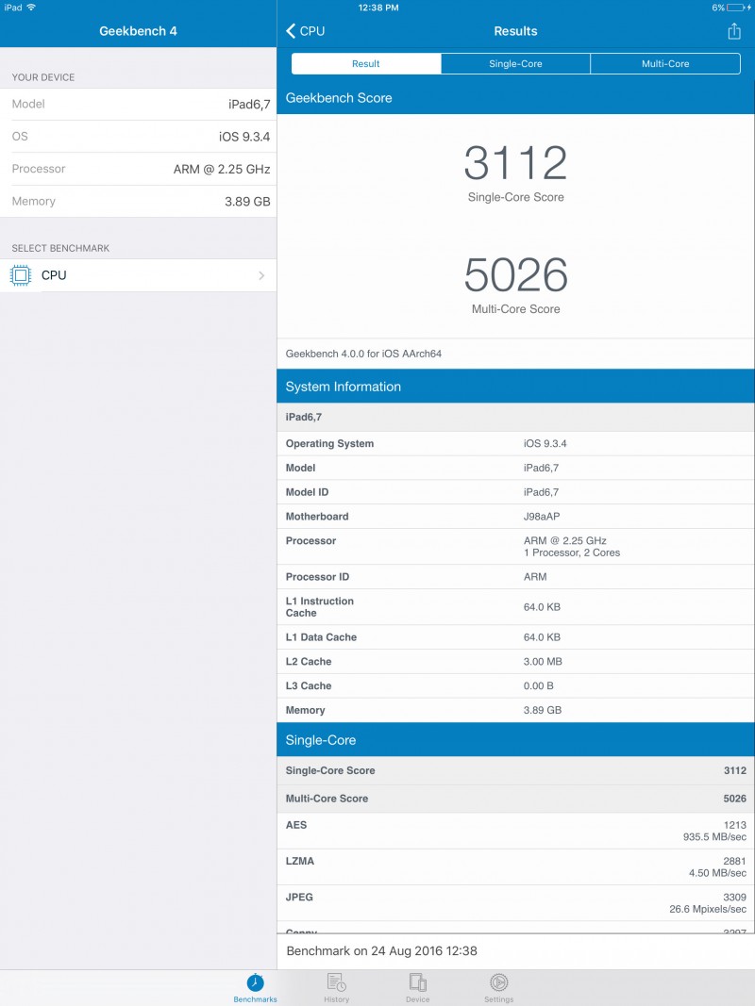Tap the Geekbench Score section header
Screen dimensions: 755x1006
(x=515, y=97)
